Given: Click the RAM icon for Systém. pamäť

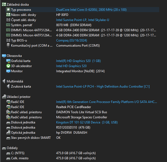Looking at the screenshot, I should pyautogui.click(x=8, y=25).
